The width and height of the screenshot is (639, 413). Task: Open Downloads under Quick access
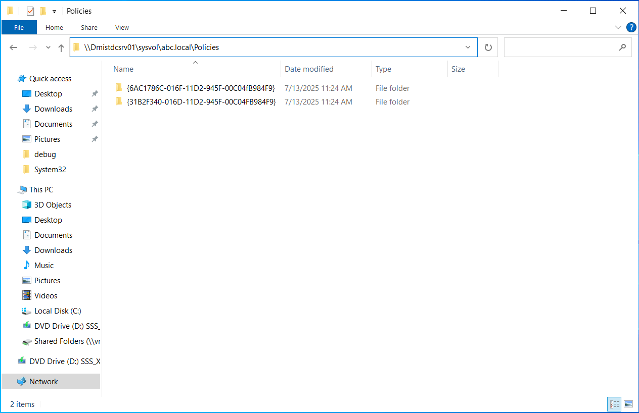click(53, 109)
